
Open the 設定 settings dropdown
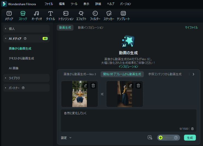[66, 138]
